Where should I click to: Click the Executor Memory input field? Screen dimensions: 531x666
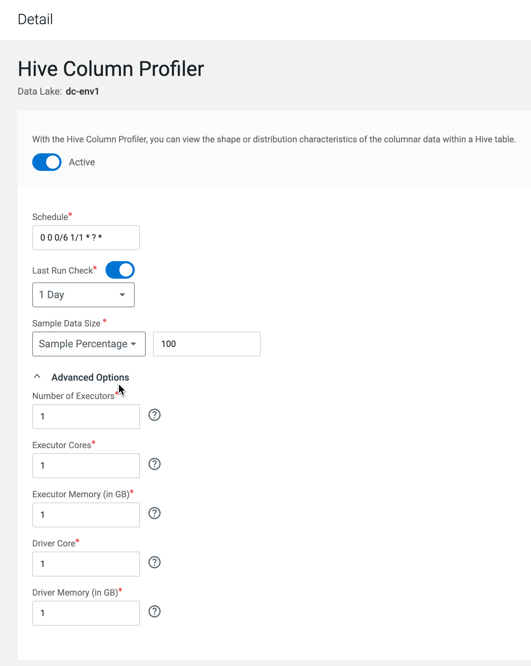pos(86,515)
